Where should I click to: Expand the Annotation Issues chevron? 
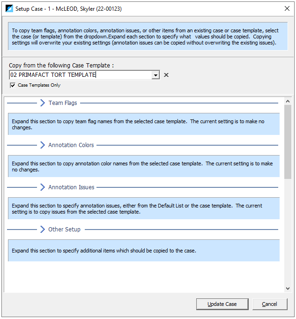43,187
